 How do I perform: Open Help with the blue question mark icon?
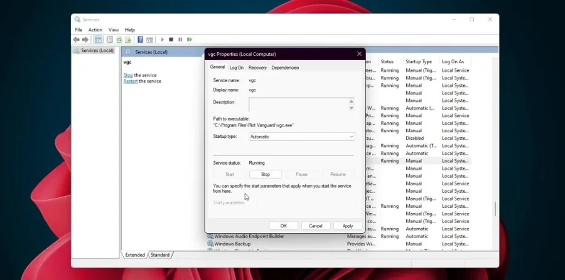[140, 39]
